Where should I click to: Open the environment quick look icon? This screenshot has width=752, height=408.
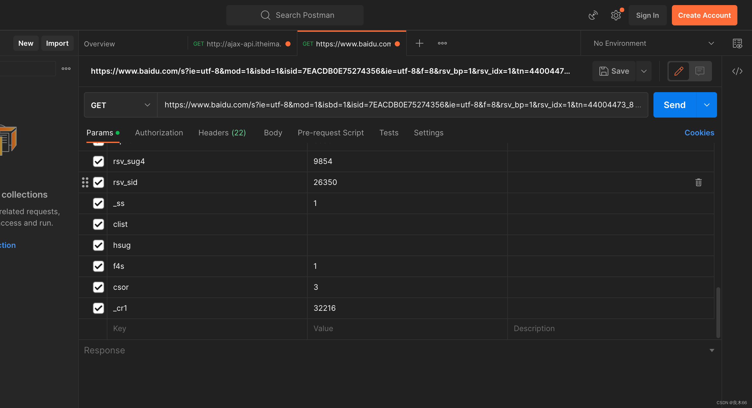737,43
